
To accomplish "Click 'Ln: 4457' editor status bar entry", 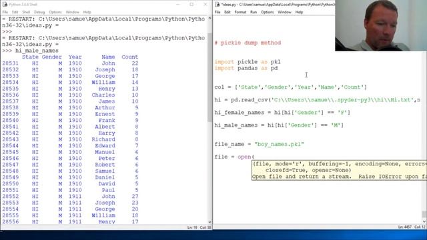I will coord(405,227).
